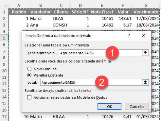
Task: Select column D header
Action: click(80, 6)
